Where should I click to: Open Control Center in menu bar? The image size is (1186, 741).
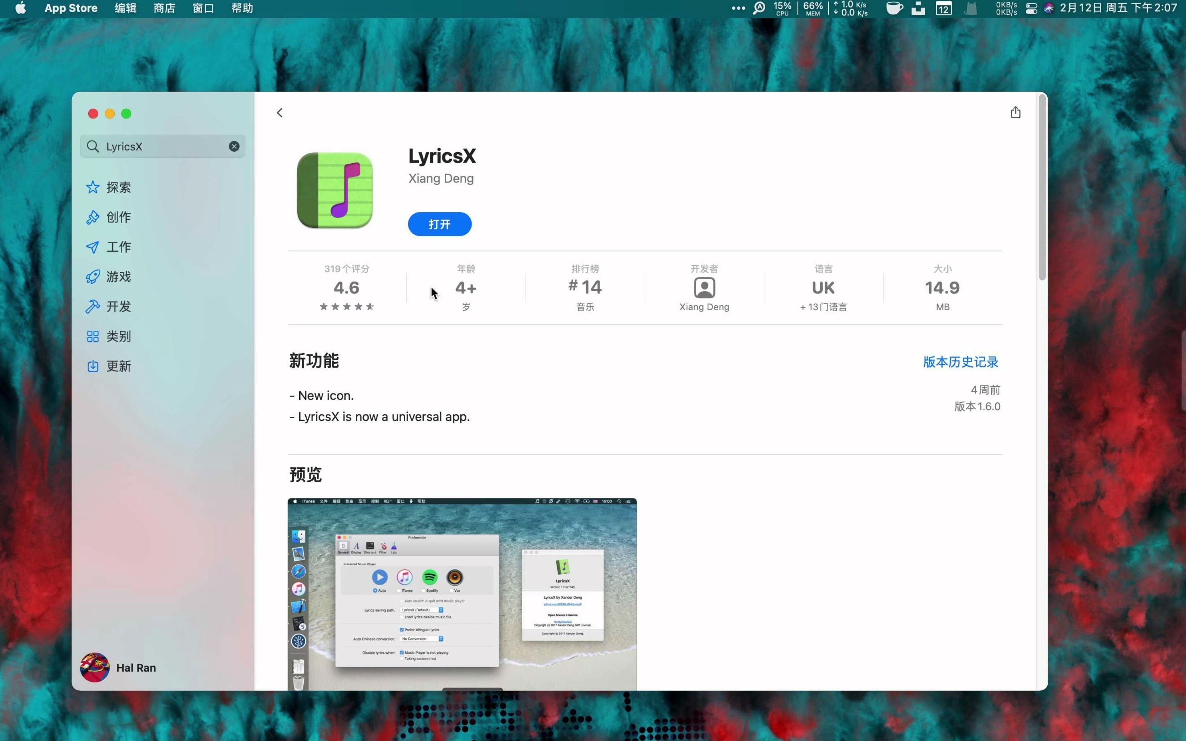1031,8
